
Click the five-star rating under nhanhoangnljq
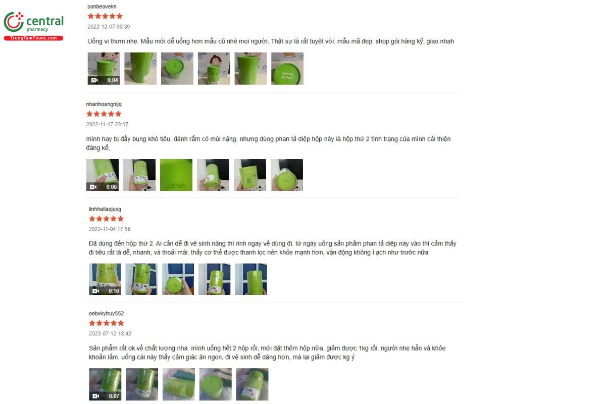point(104,114)
